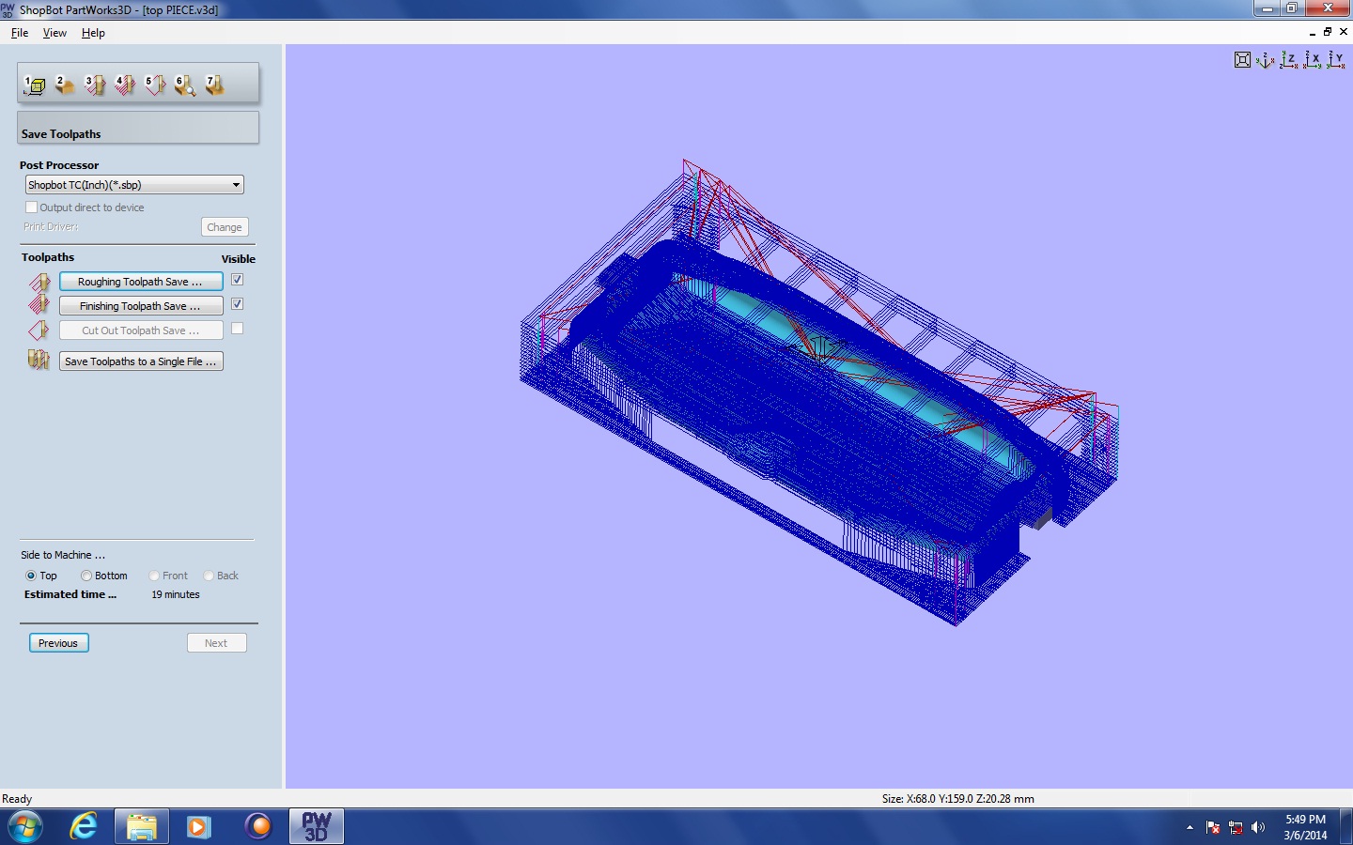Open step 1 model orientation icon

point(35,85)
